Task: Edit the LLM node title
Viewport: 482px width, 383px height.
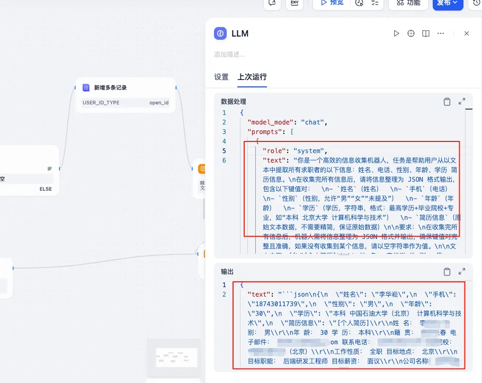Action: [240, 33]
